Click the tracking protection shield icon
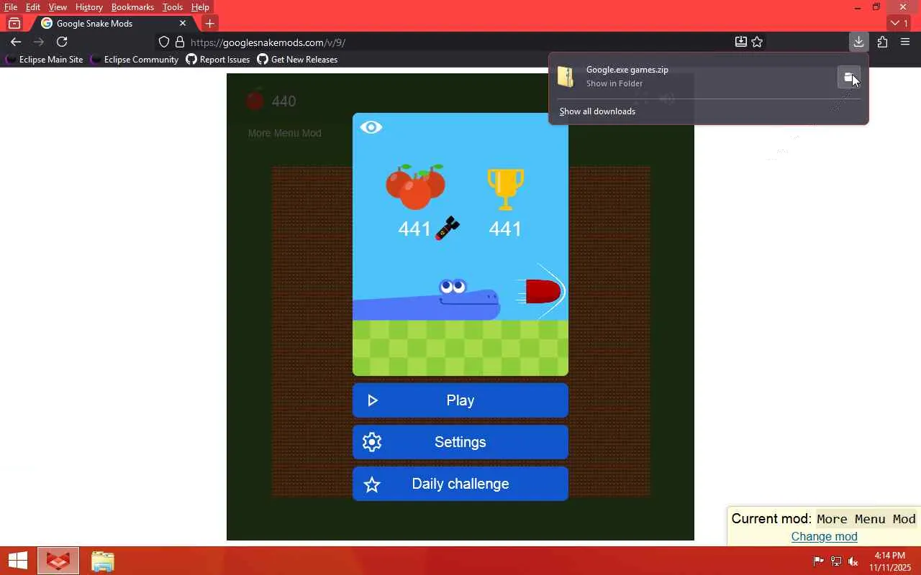The height and width of the screenshot is (575, 921). point(164,42)
